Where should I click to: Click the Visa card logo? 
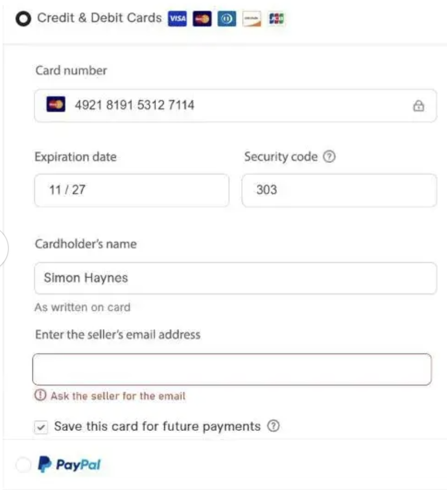coord(177,19)
